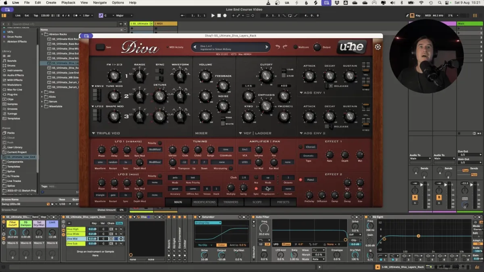Toggle the Multicore switch in Diva
484x272 pixels.
296,47
